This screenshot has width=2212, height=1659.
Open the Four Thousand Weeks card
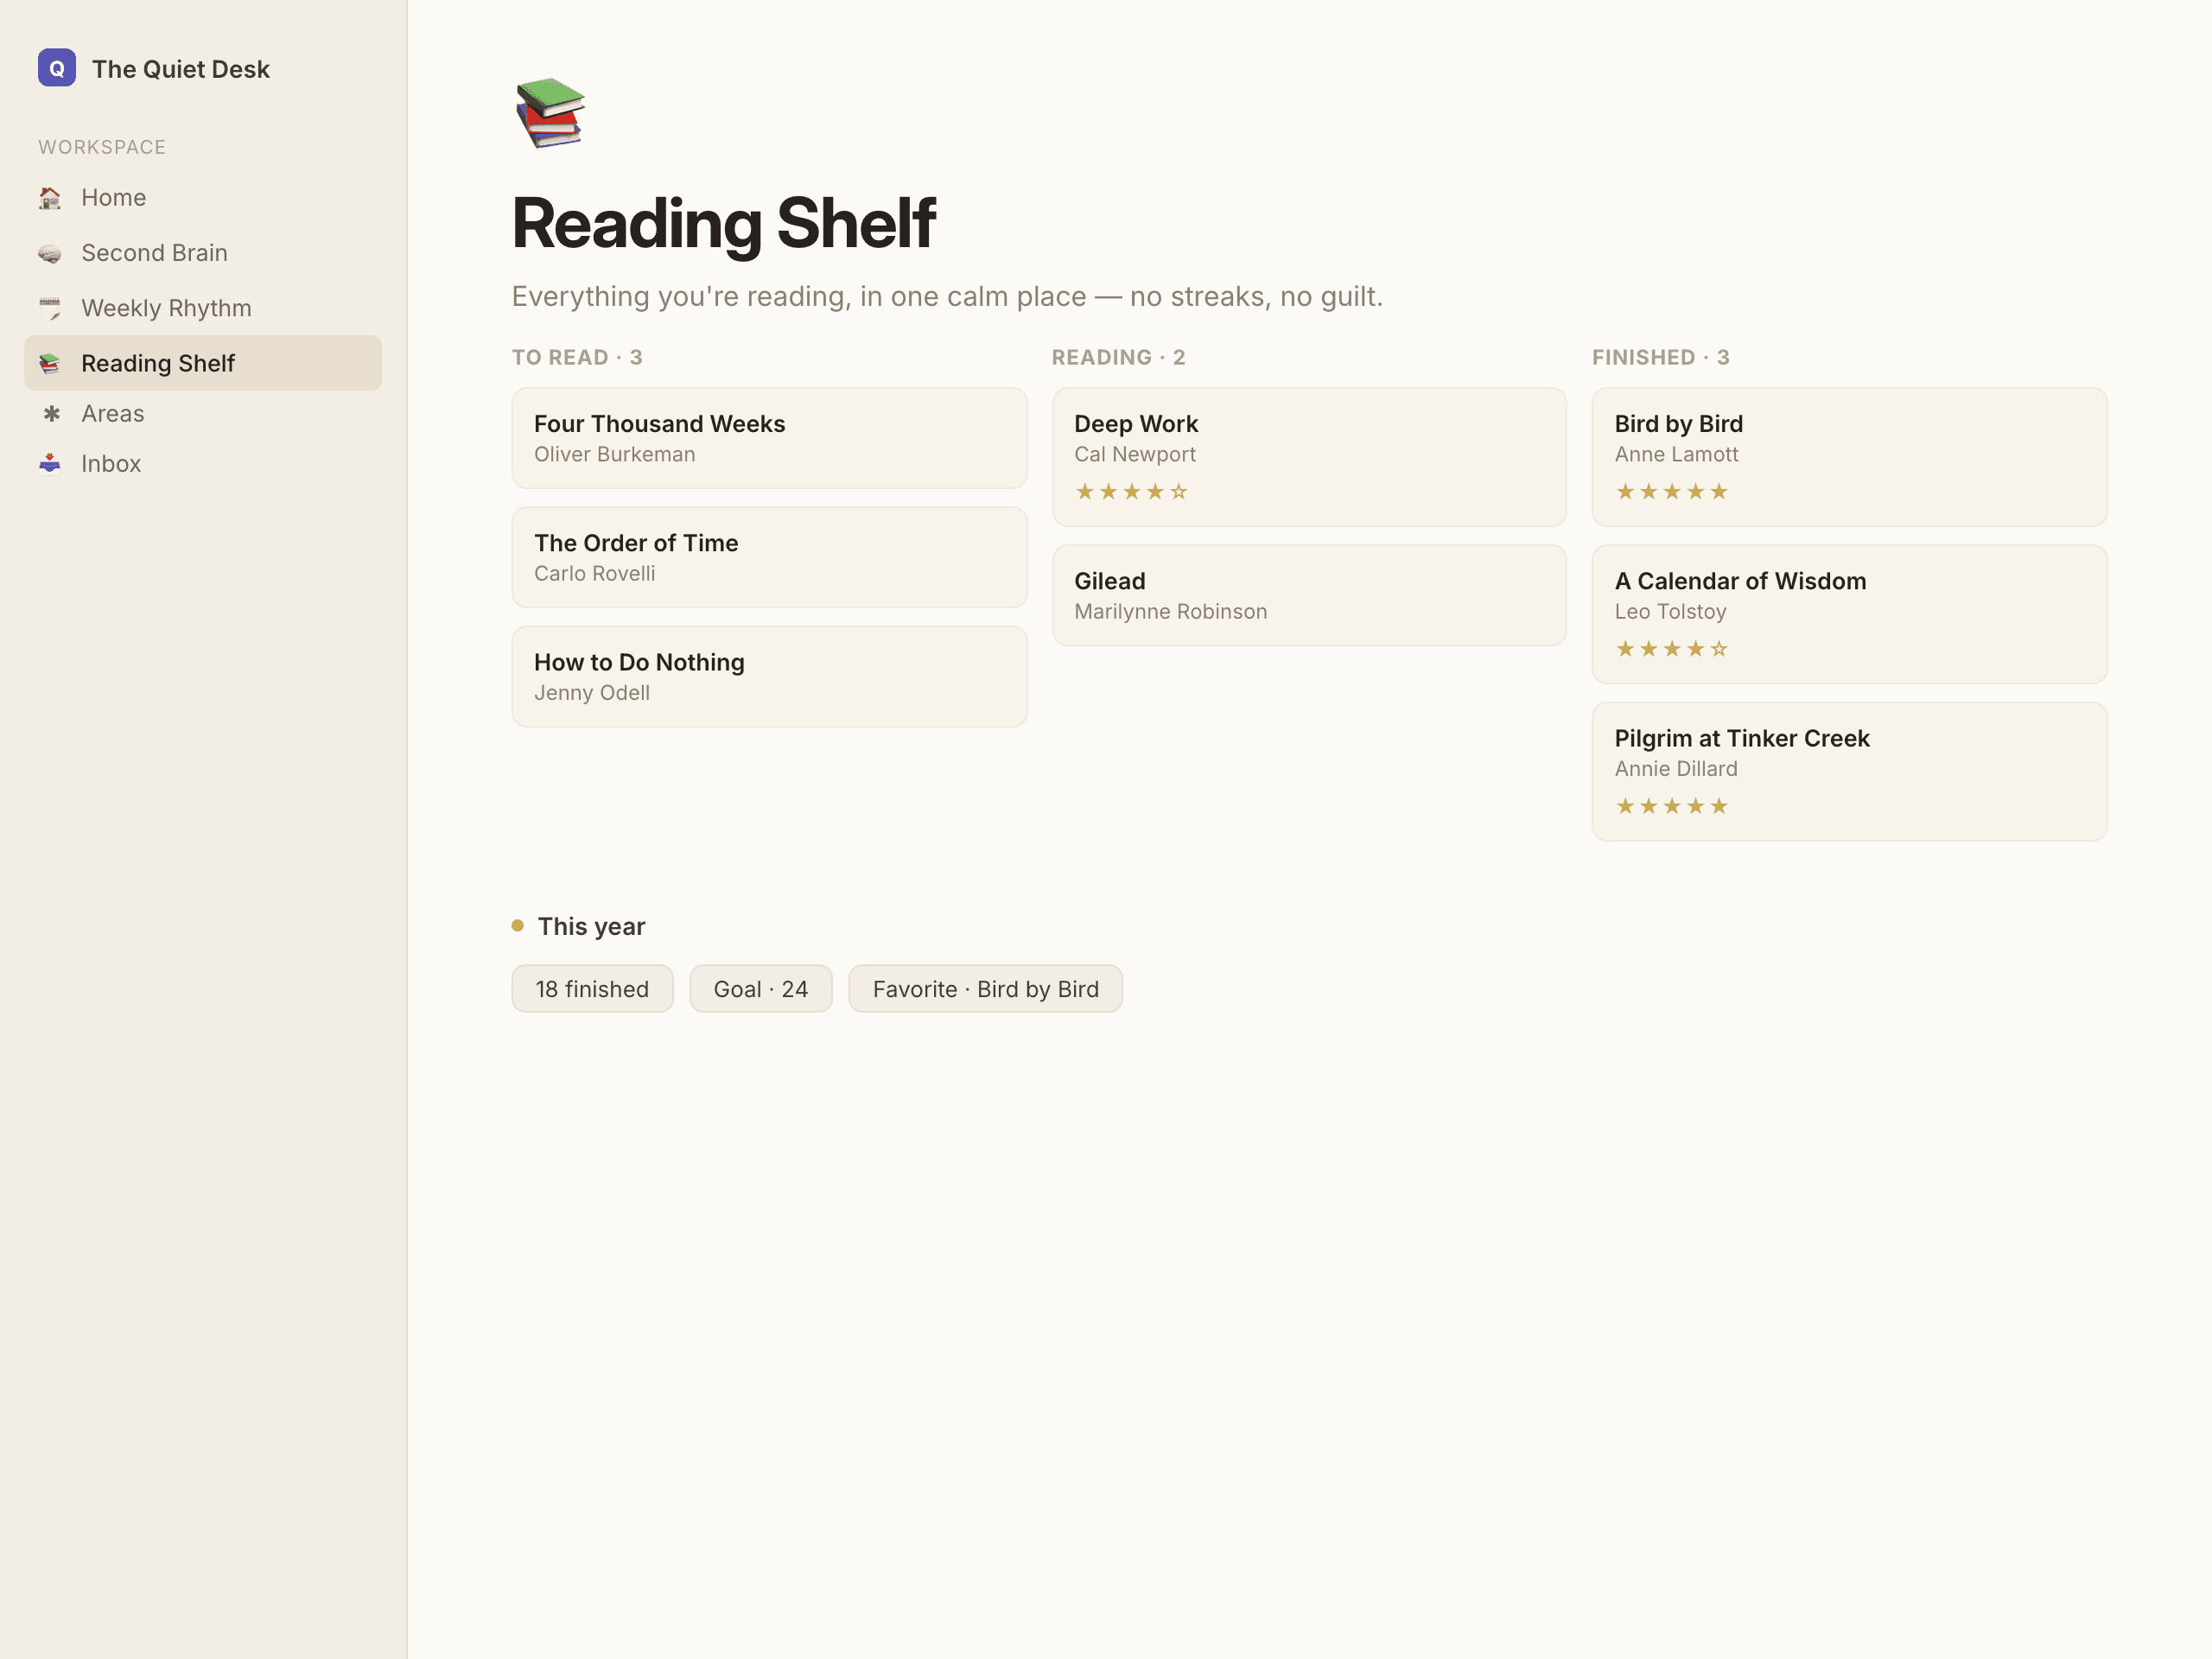coord(769,438)
